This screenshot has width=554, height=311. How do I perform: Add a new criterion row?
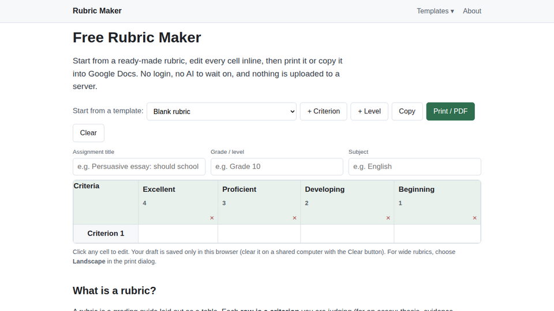(x=324, y=111)
